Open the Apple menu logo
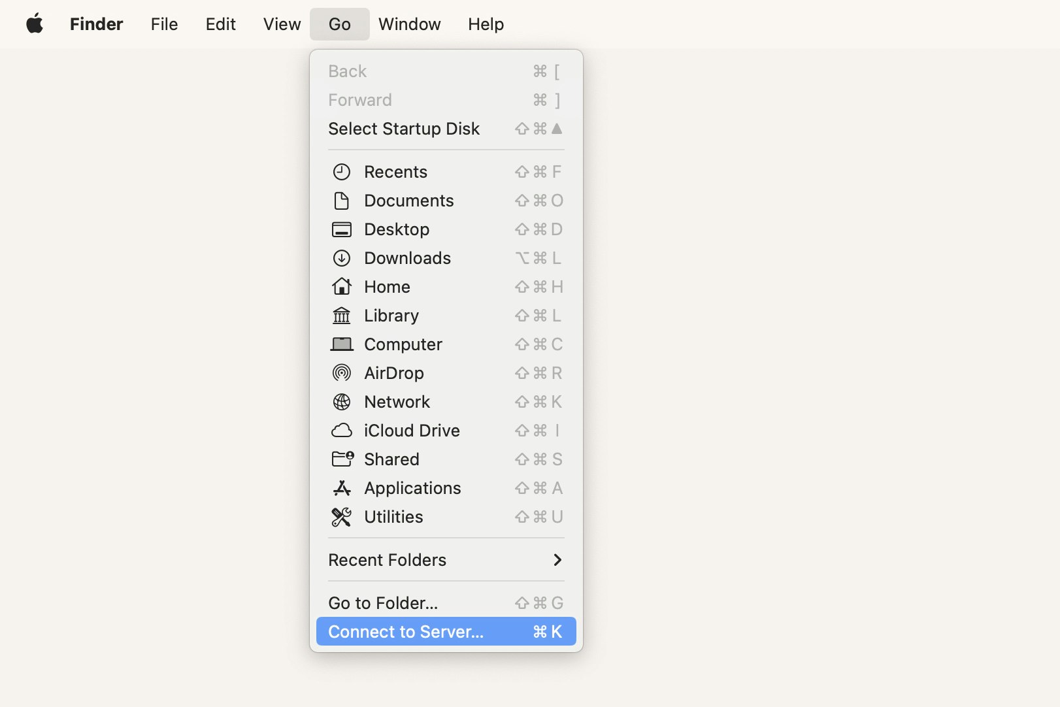Screen dimensions: 1060x707 (35, 24)
